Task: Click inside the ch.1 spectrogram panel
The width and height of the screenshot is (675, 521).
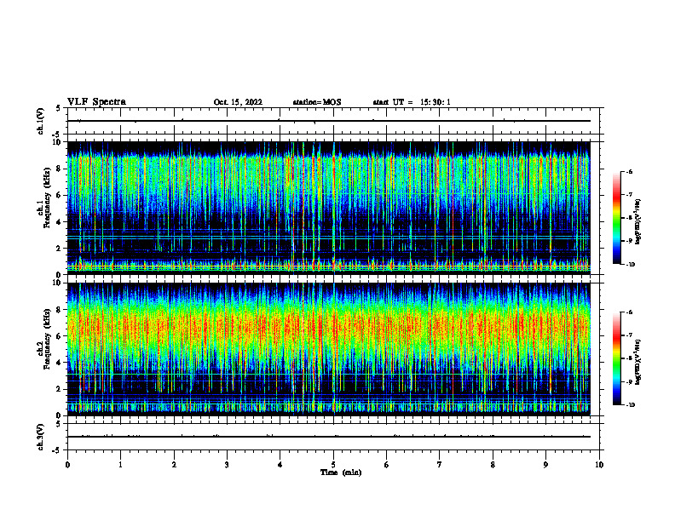Action: pyautogui.click(x=328, y=208)
